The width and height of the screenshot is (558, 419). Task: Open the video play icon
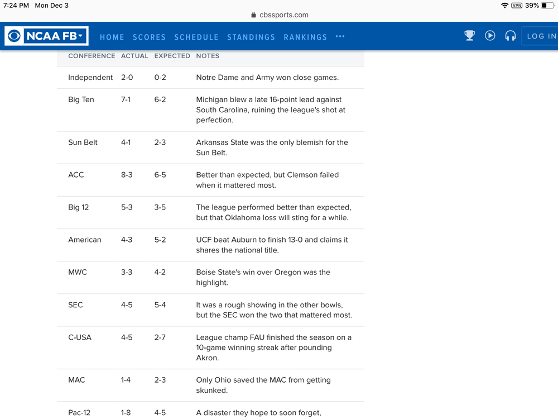490,36
